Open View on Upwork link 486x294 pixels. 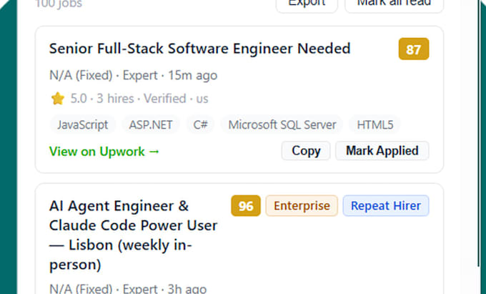click(104, 152)
